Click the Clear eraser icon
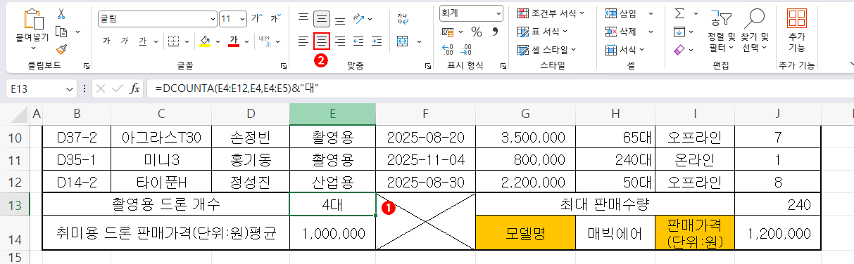 [x=679, y=50]
